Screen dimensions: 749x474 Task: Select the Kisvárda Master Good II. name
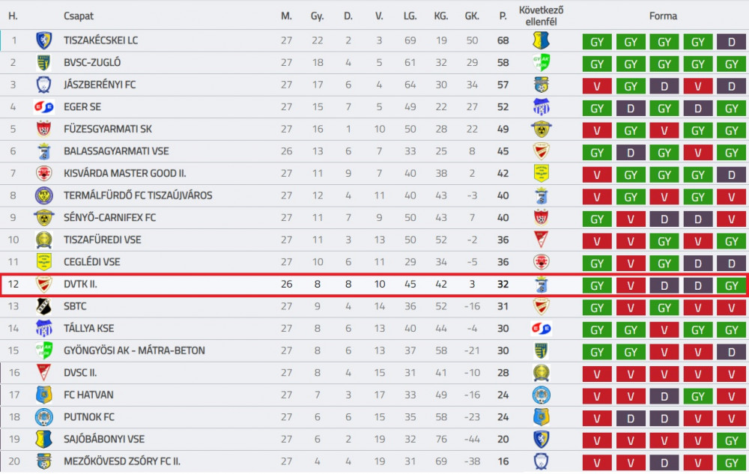[125, 173]
